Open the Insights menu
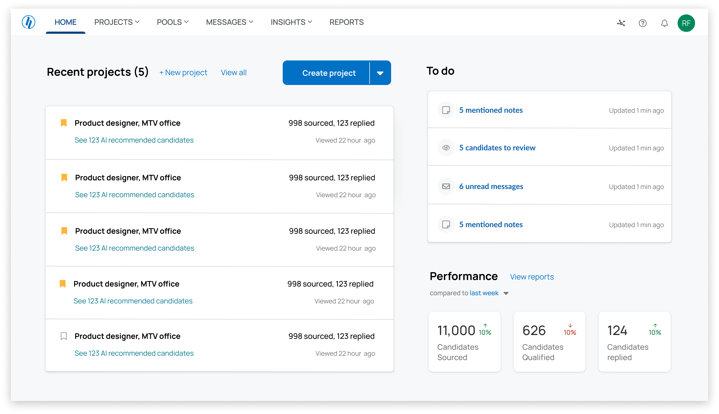Viewport: 719px width, 414px height. tap(291, 22)
